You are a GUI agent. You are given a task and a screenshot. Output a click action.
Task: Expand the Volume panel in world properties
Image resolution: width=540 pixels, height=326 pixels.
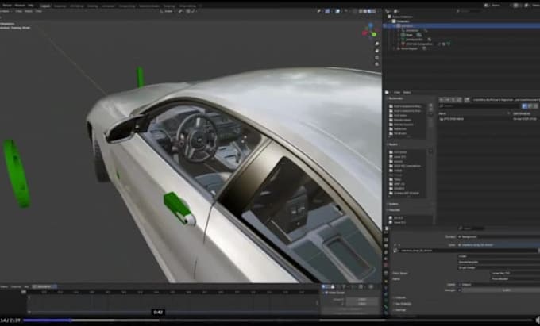point(399,297)
